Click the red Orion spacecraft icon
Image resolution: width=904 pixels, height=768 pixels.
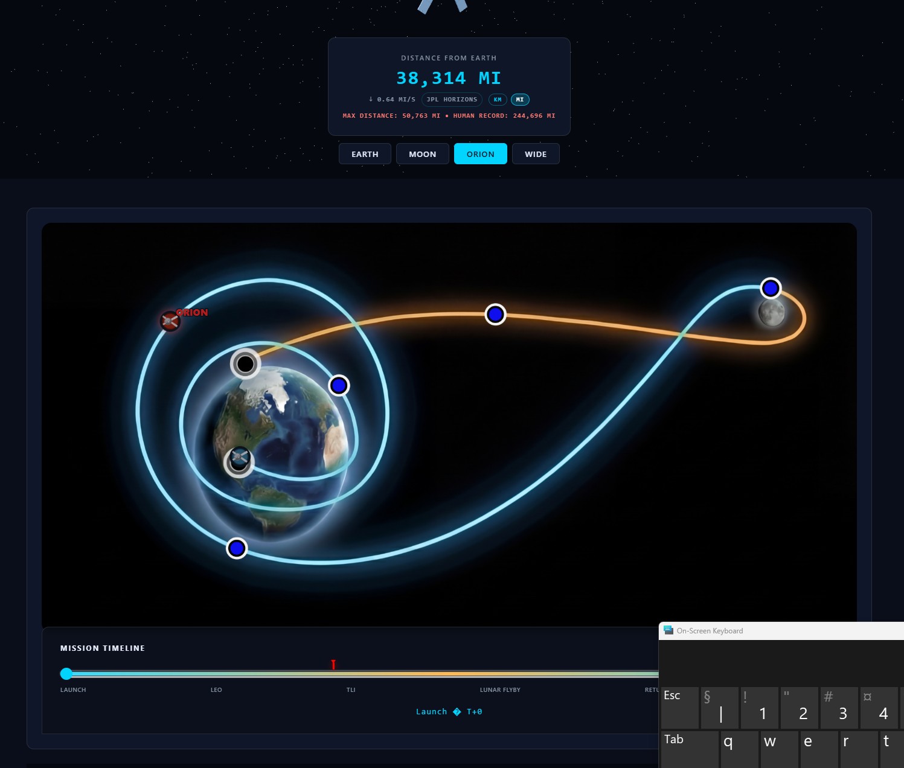170,321
